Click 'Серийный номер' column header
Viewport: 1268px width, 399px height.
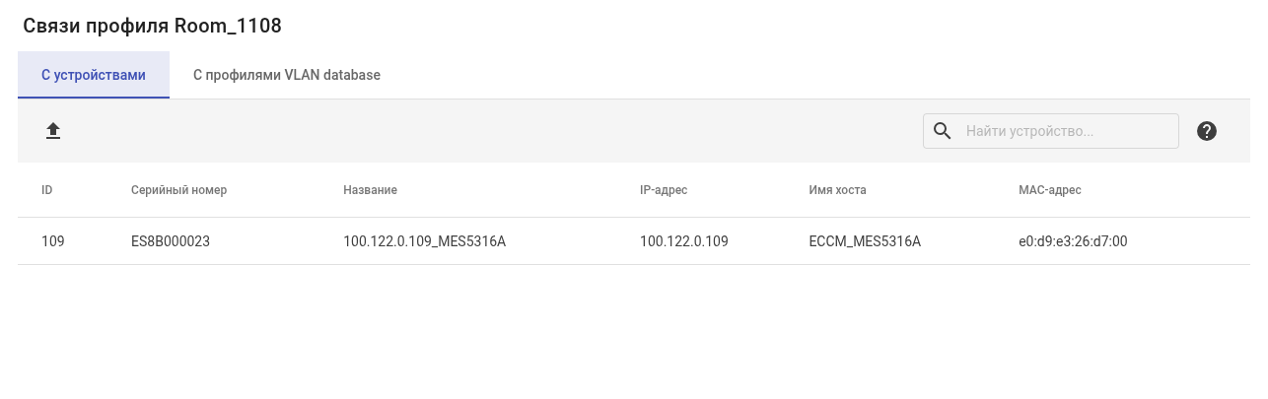point(178,190)
